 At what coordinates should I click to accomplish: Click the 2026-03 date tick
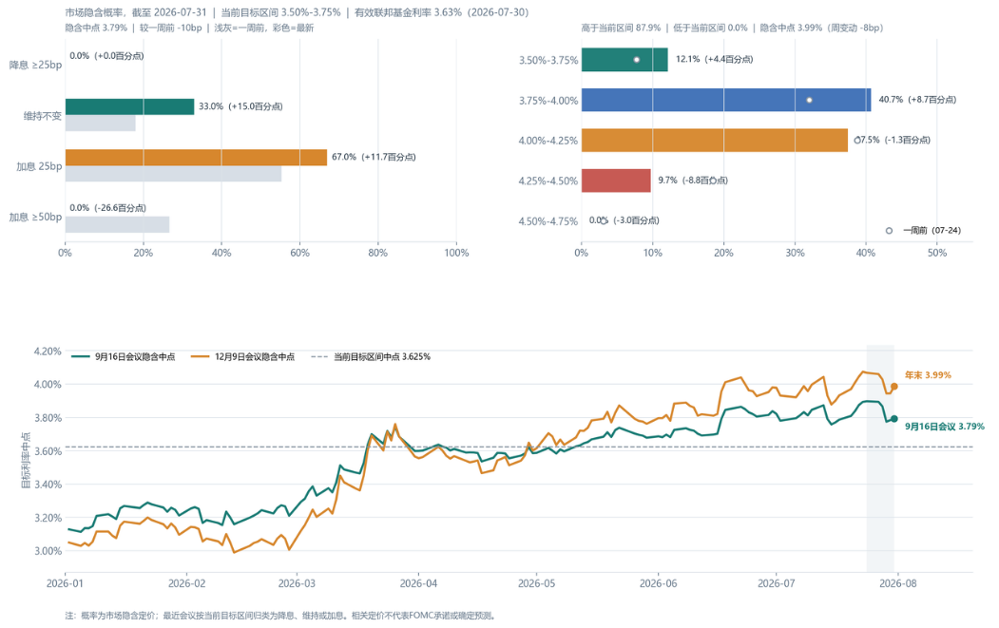(x=297, y=583)
